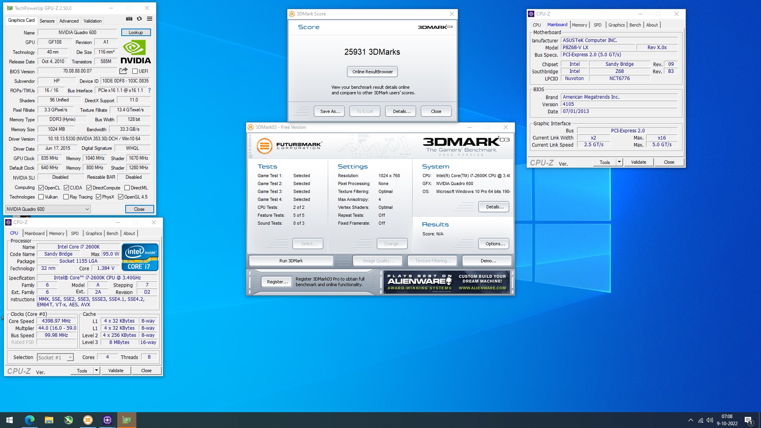This screenshot has height=428, width=761.
Task: Toggle the CUDA checkbox
Action: coord(66,188)
